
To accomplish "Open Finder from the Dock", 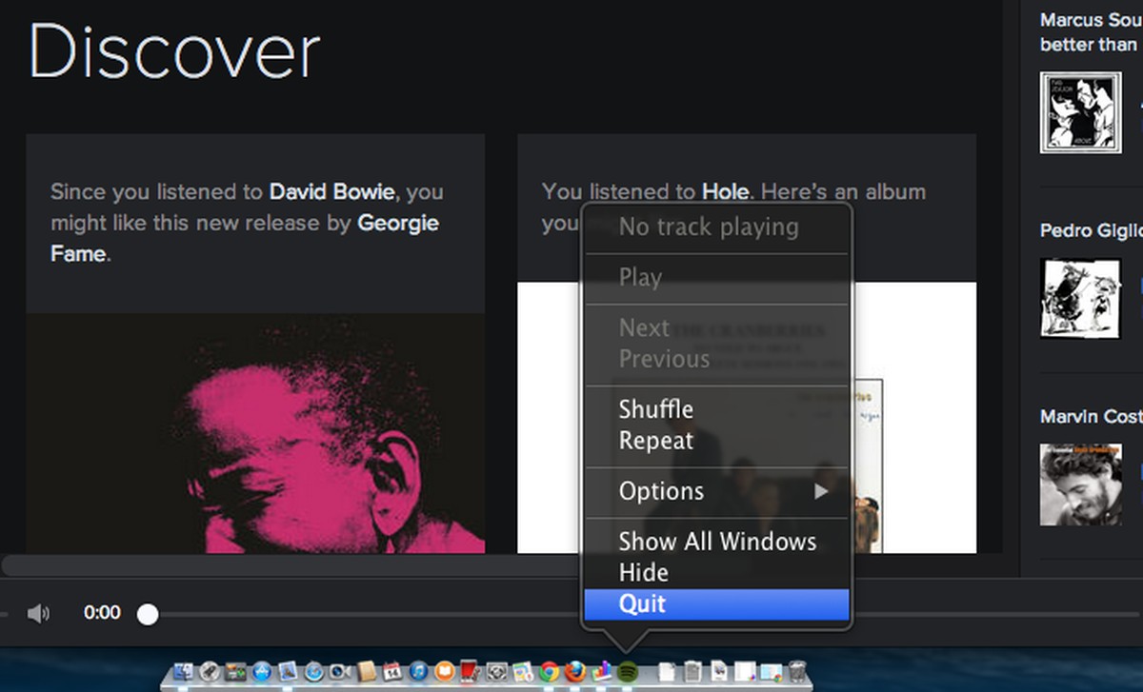I will [183, 672].
